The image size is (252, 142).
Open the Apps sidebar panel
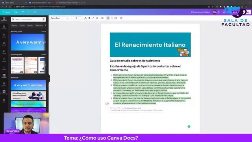click(x=4, y=101)
